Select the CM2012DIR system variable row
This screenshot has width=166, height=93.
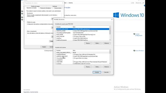82,62
